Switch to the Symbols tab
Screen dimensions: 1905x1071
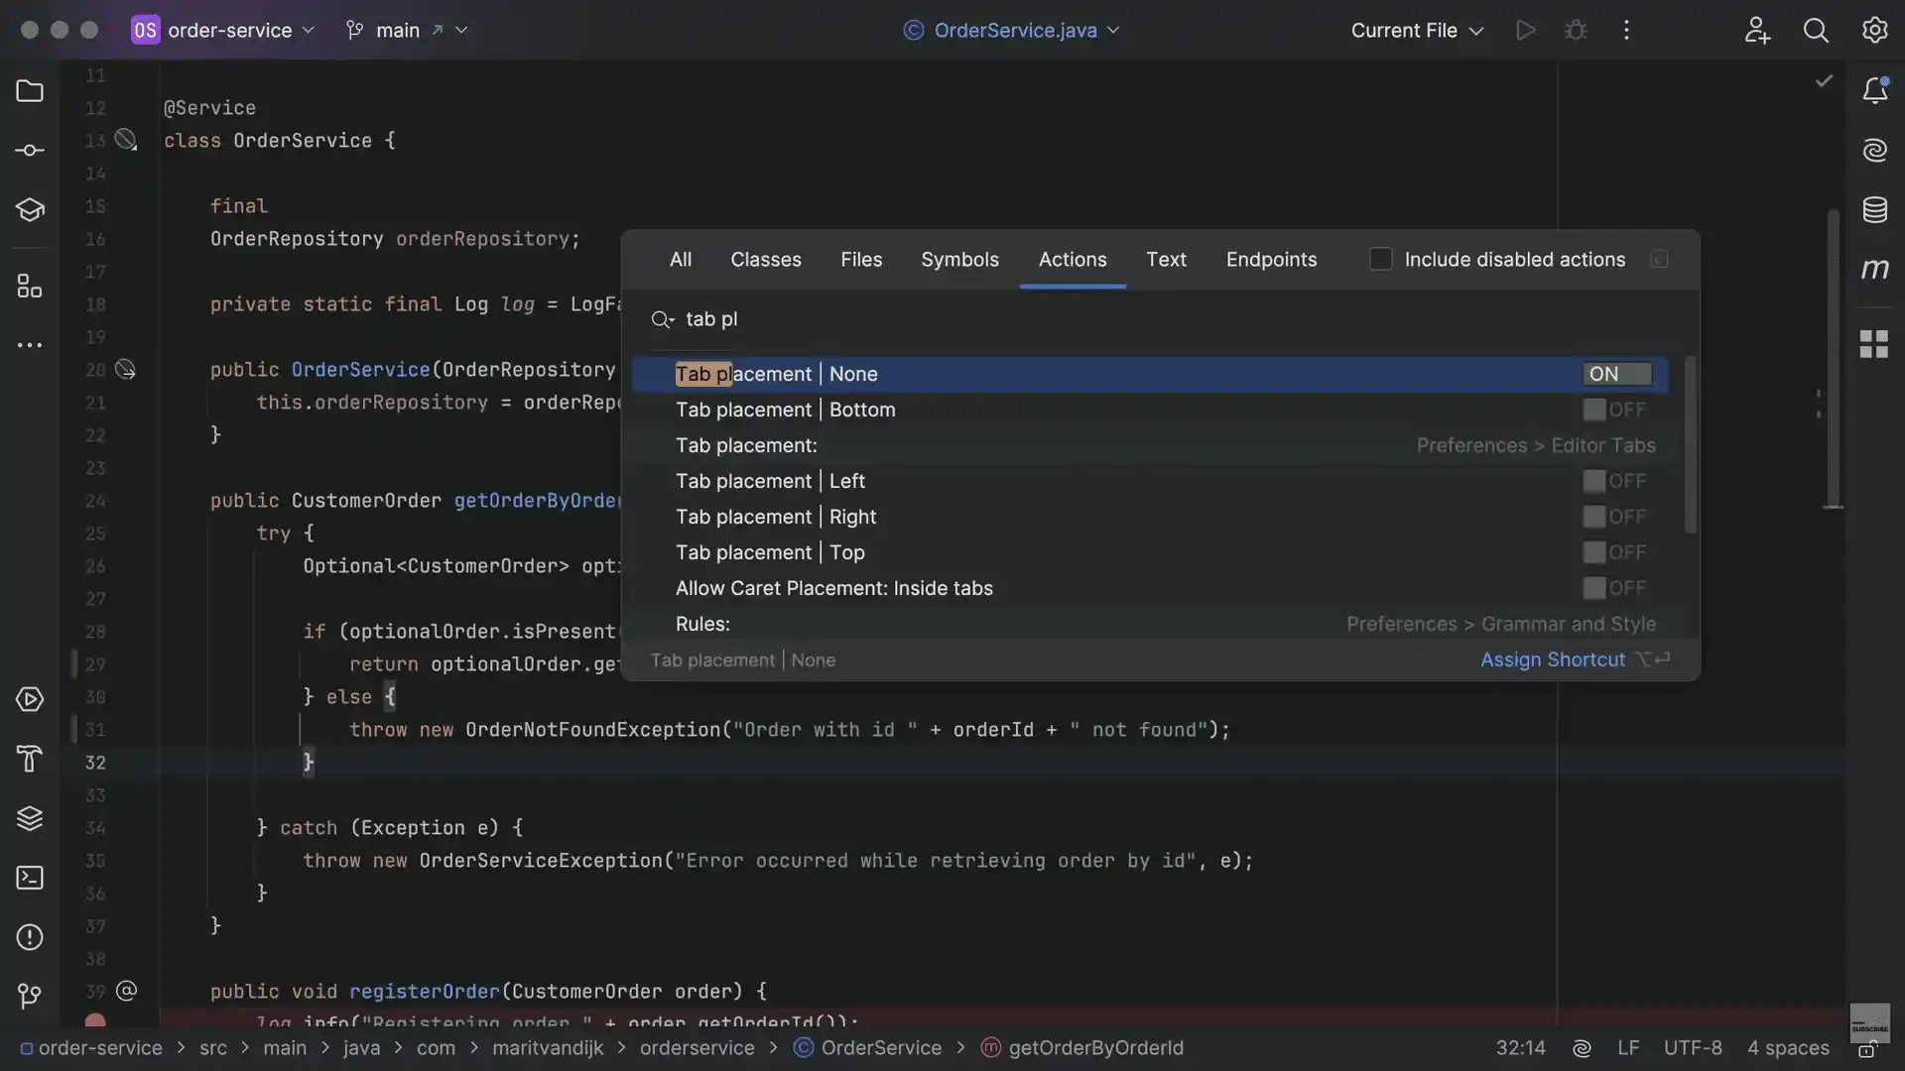[959, 259]
